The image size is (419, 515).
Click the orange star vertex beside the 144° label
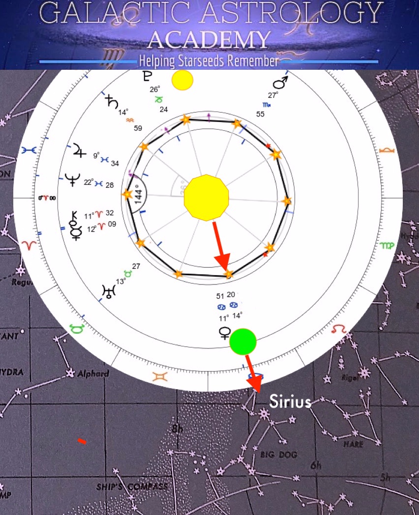(x=127, y=194)
